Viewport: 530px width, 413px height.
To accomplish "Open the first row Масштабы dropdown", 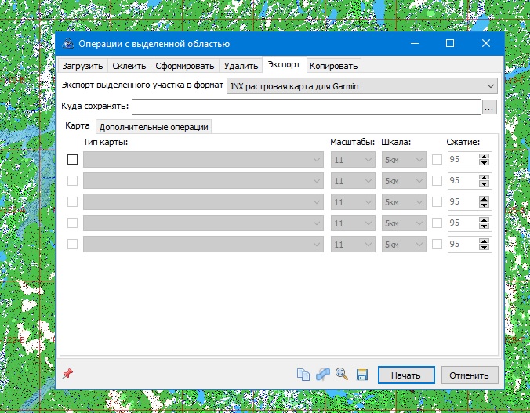I will [x=352, y=160].
